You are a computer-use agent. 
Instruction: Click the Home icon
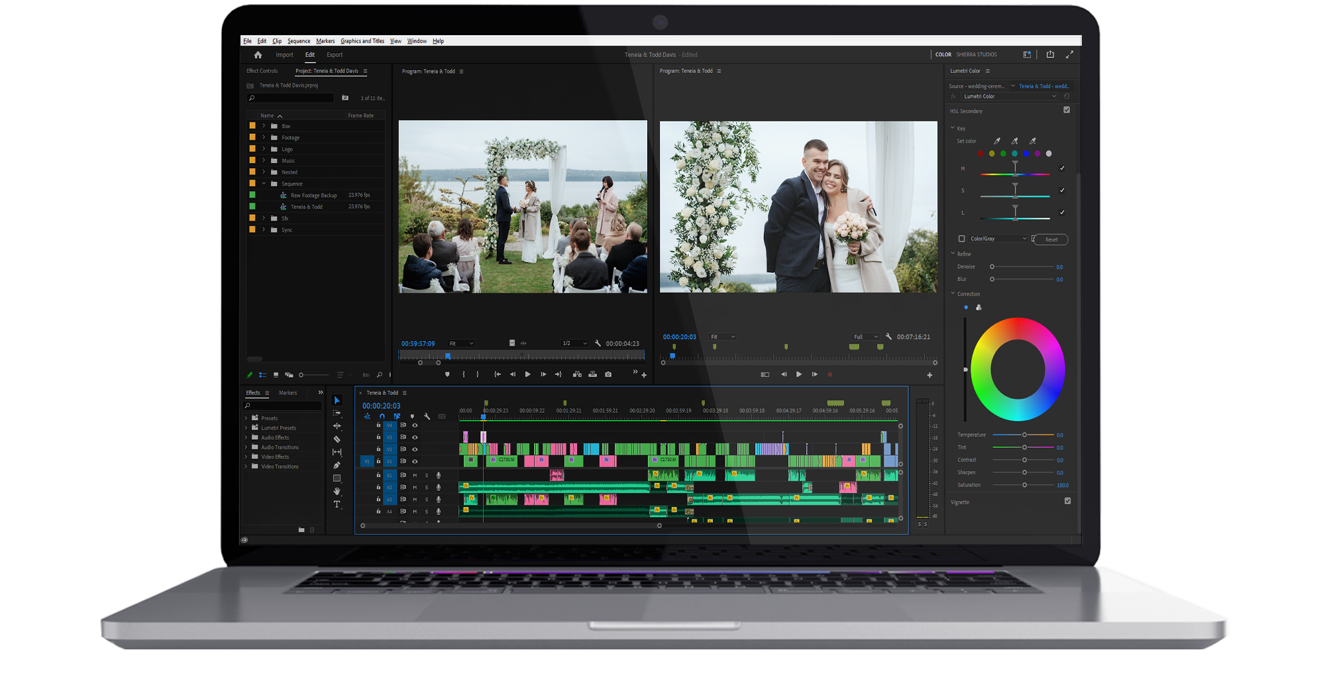pos(258,55)
